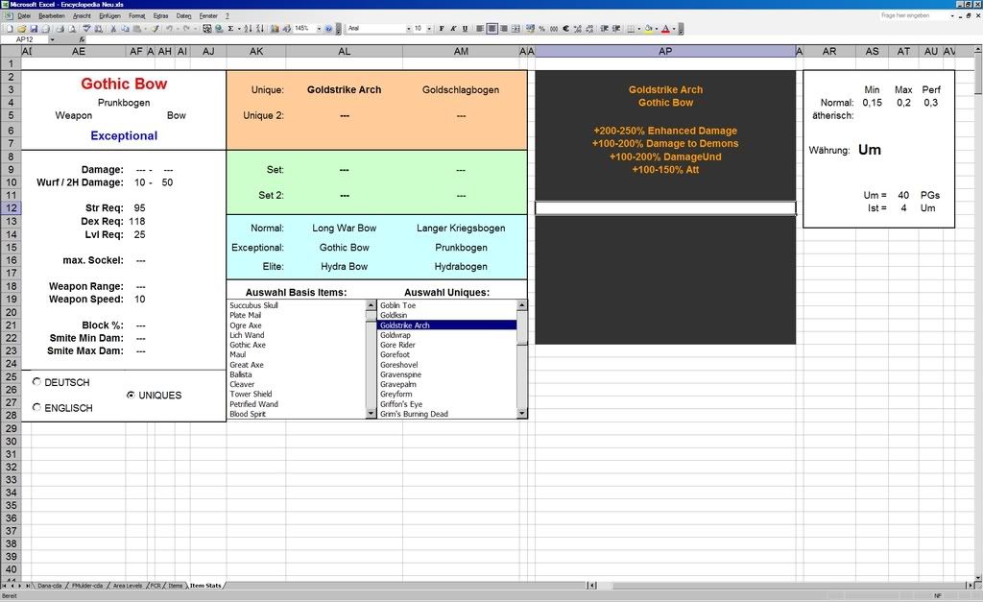Click the AutoSum sigma icon
The width and height of the screenshot is (983, 602).
tap(230, 28)
